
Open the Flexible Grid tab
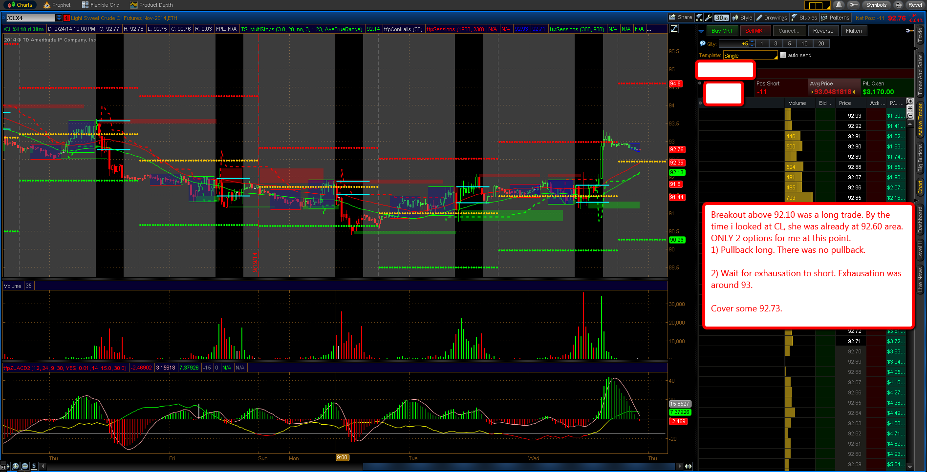[x=100, y=5]
